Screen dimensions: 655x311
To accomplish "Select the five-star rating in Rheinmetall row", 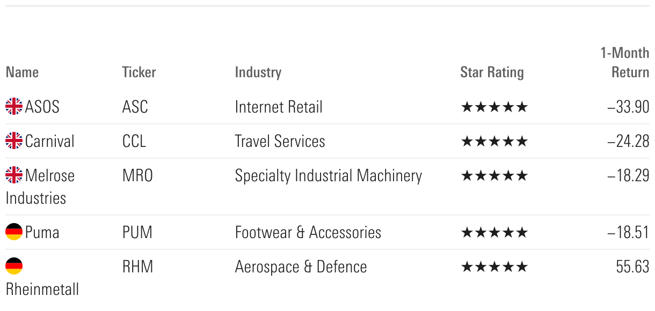I will coord(494,266).
